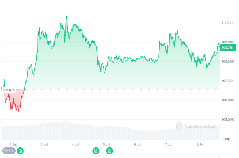Click the 107.00K axis label
This screenshot has height=158, width=239.
227,81
